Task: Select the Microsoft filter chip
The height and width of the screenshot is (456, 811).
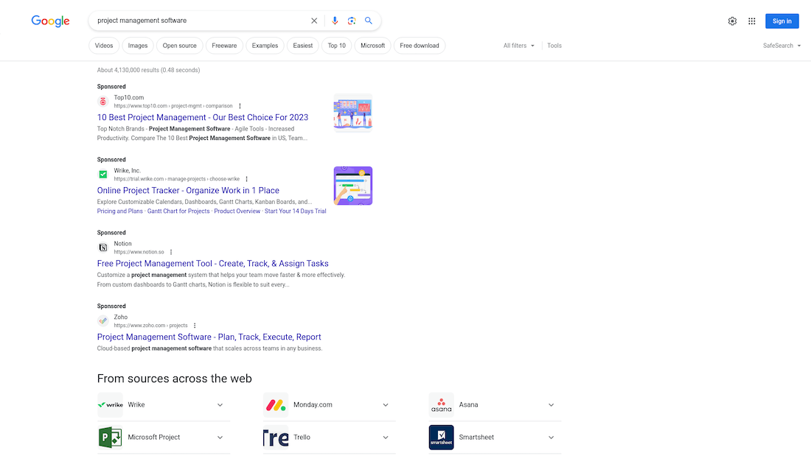Action: [372, 46]
